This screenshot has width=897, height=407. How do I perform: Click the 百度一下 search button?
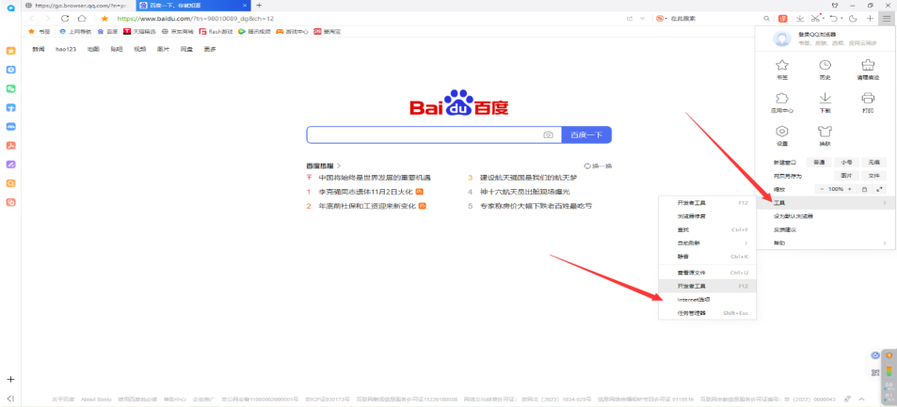pyautogui.click(x=587, y=135)
